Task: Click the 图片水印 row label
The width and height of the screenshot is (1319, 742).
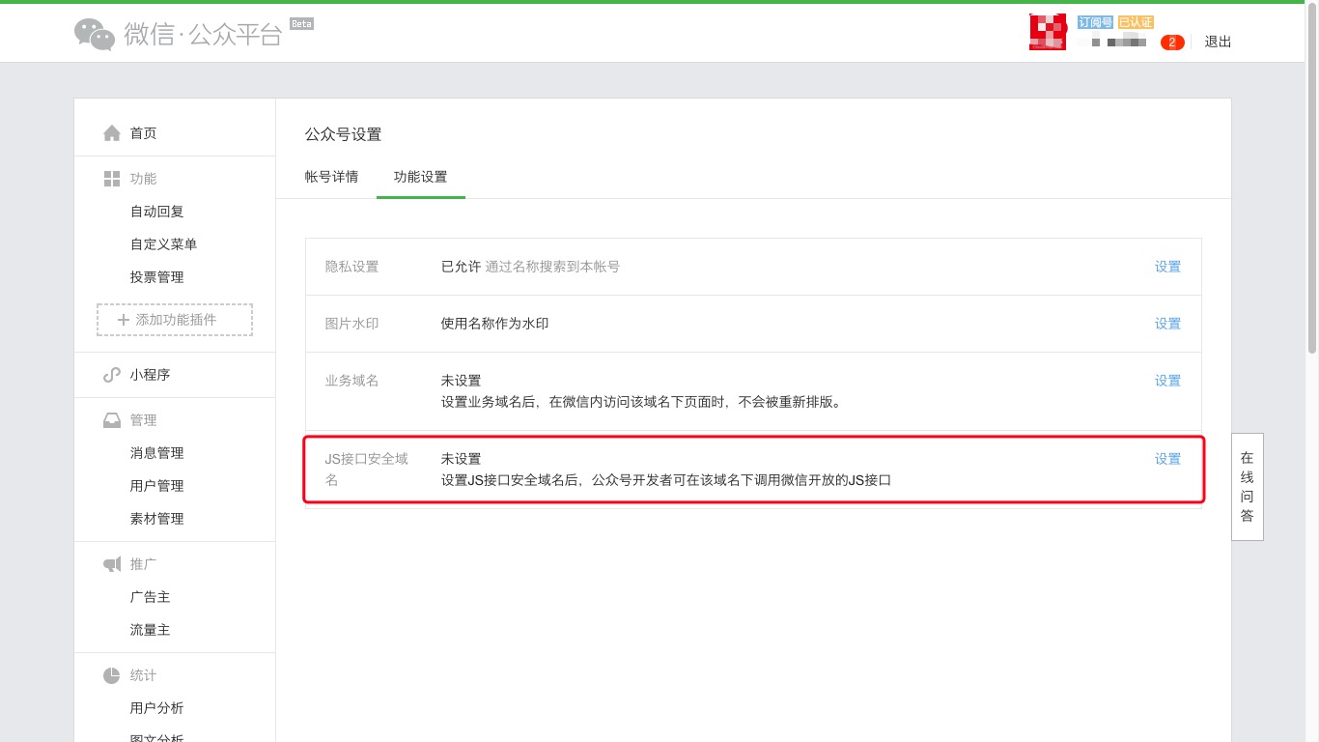Action: pos(352,324)
